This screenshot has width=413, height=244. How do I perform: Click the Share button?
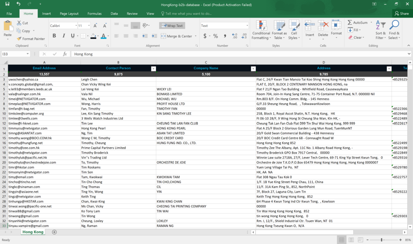click(401, 14)
